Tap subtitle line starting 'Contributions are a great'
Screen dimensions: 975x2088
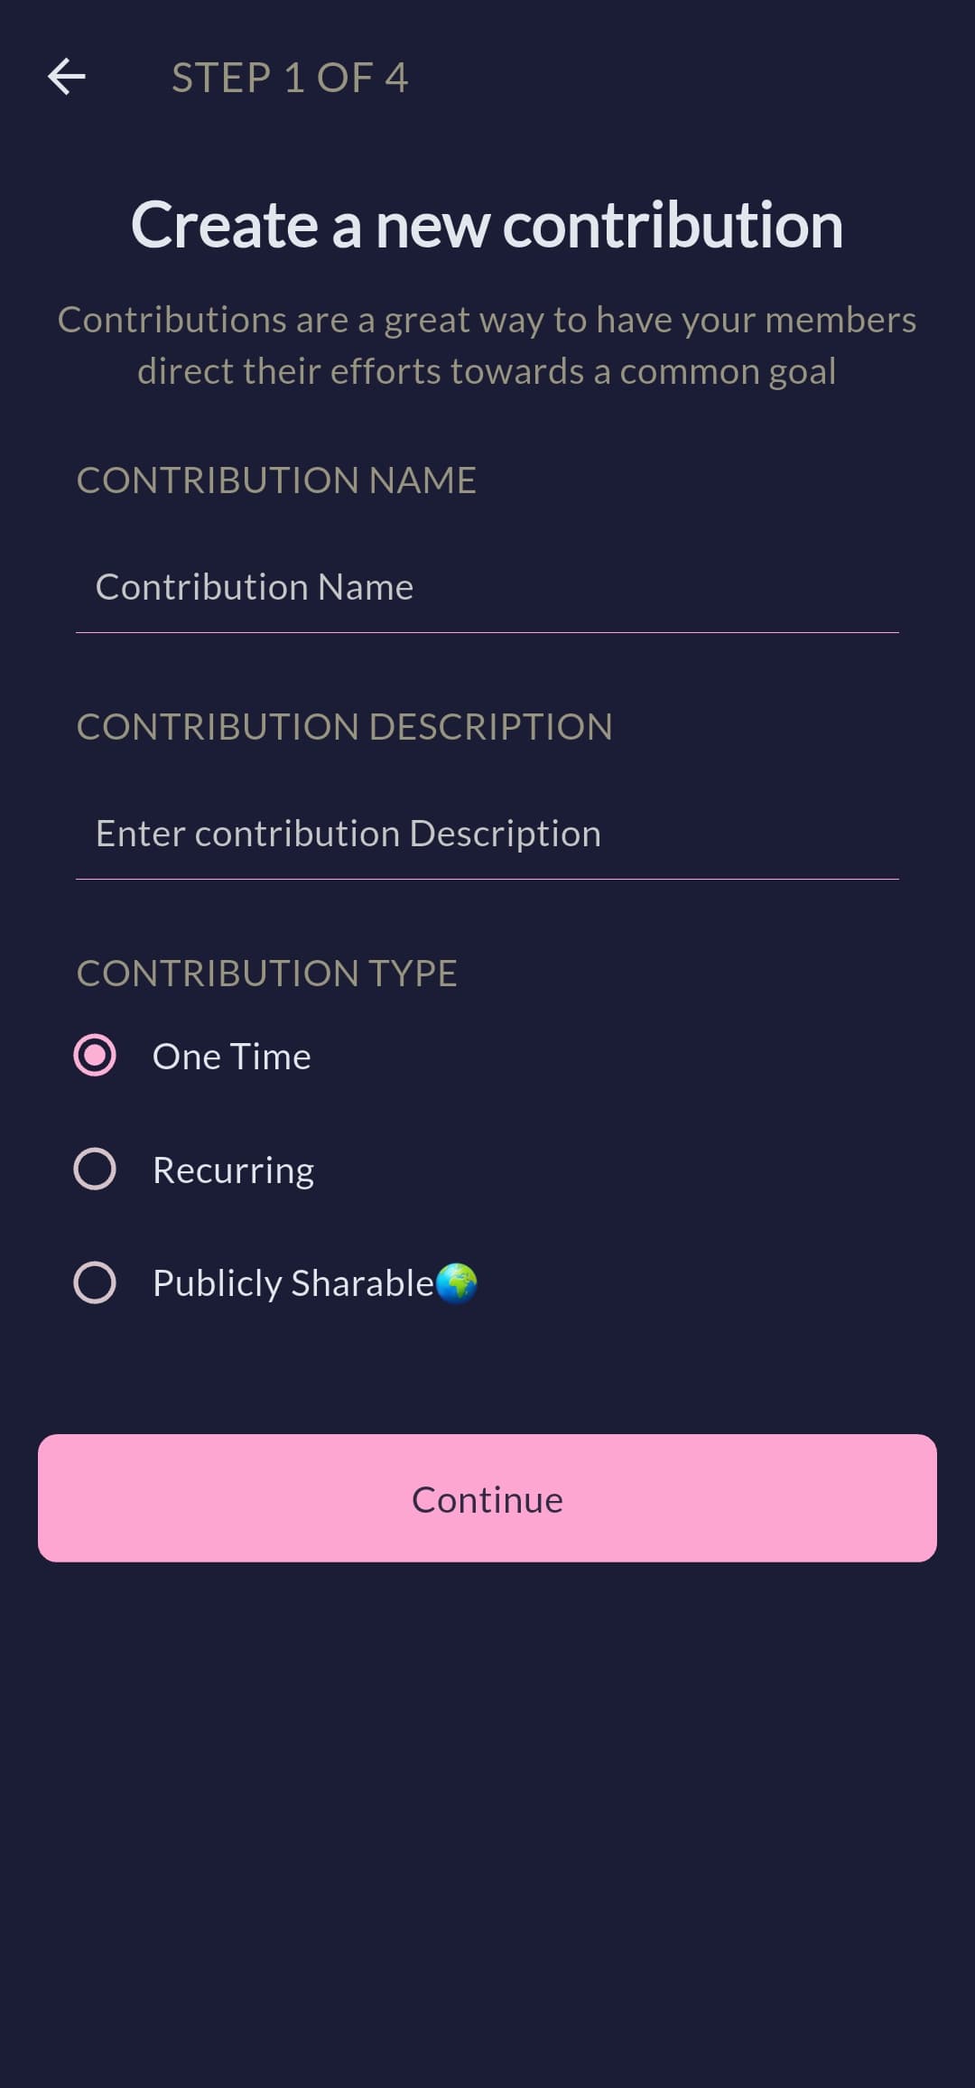[x=487, y=320]
